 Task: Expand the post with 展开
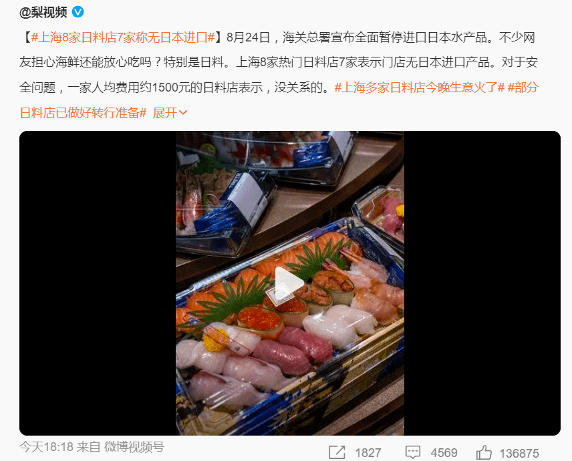click(170, 113)
